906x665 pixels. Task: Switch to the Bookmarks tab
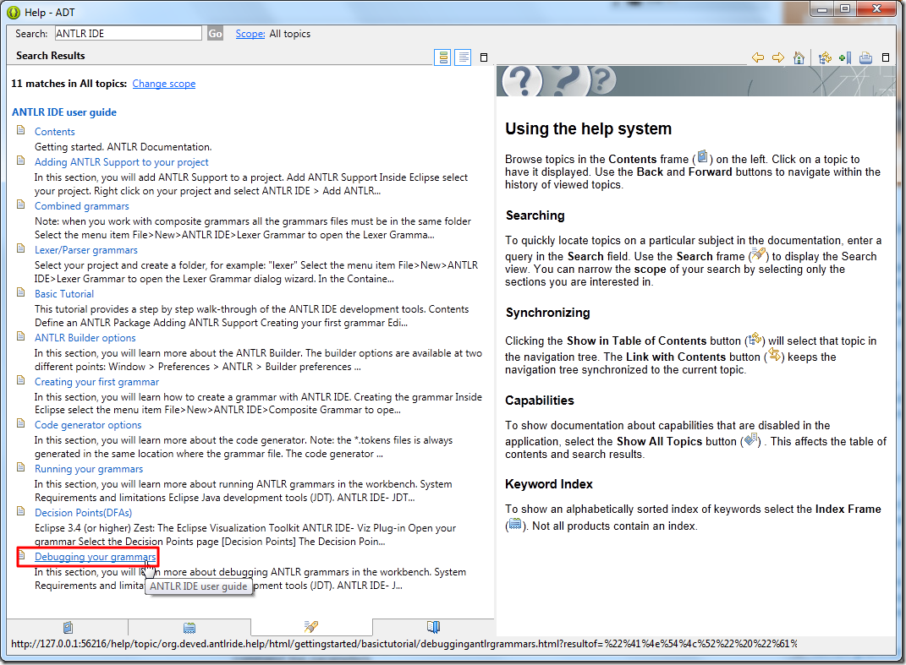click(433, 627)
